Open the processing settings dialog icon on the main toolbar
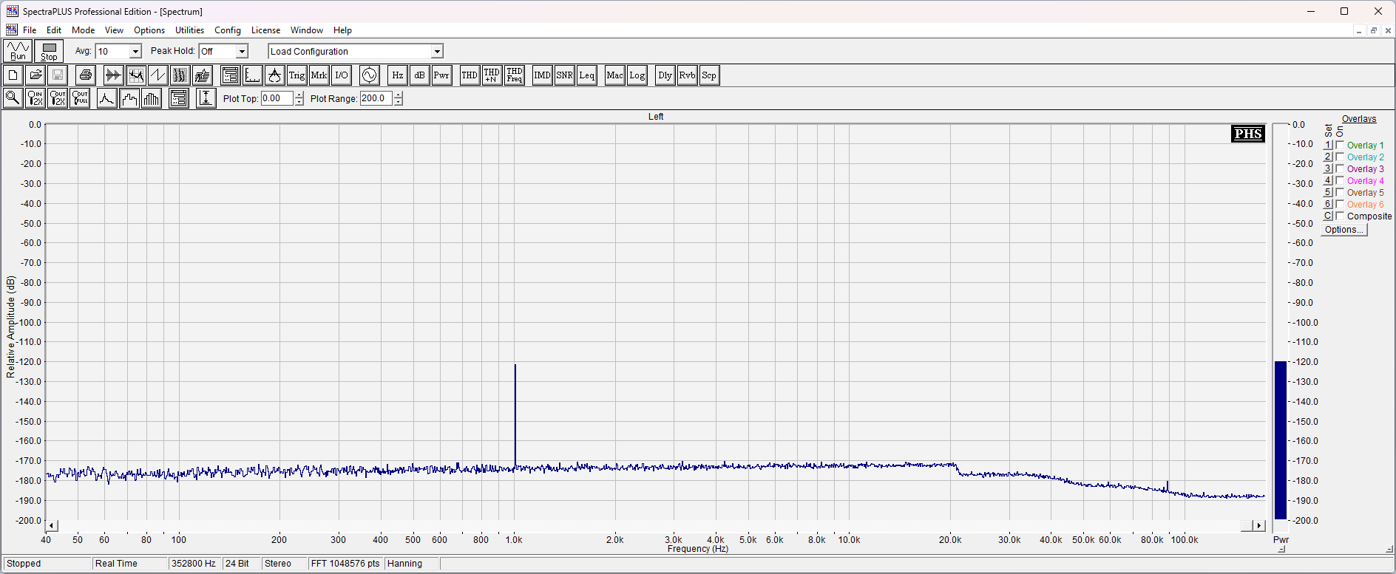Screen dimensions: 1396x574 pos(231,75)
